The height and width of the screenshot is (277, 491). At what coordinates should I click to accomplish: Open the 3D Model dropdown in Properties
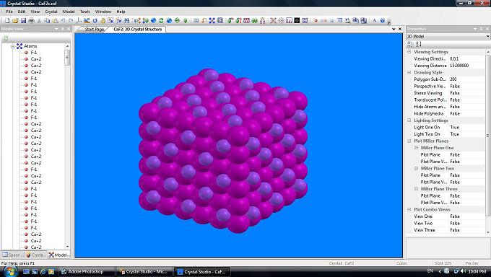click(x=448, y=36)
